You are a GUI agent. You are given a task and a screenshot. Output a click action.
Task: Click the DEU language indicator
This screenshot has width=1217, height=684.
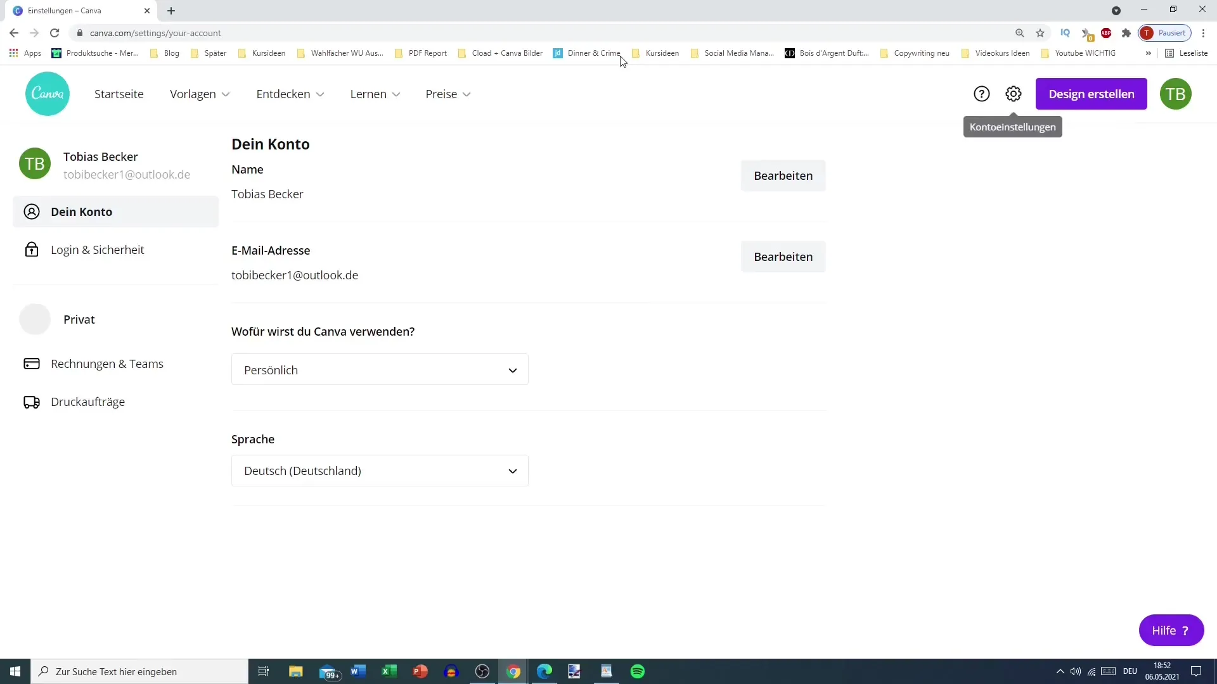point(1130,671)
